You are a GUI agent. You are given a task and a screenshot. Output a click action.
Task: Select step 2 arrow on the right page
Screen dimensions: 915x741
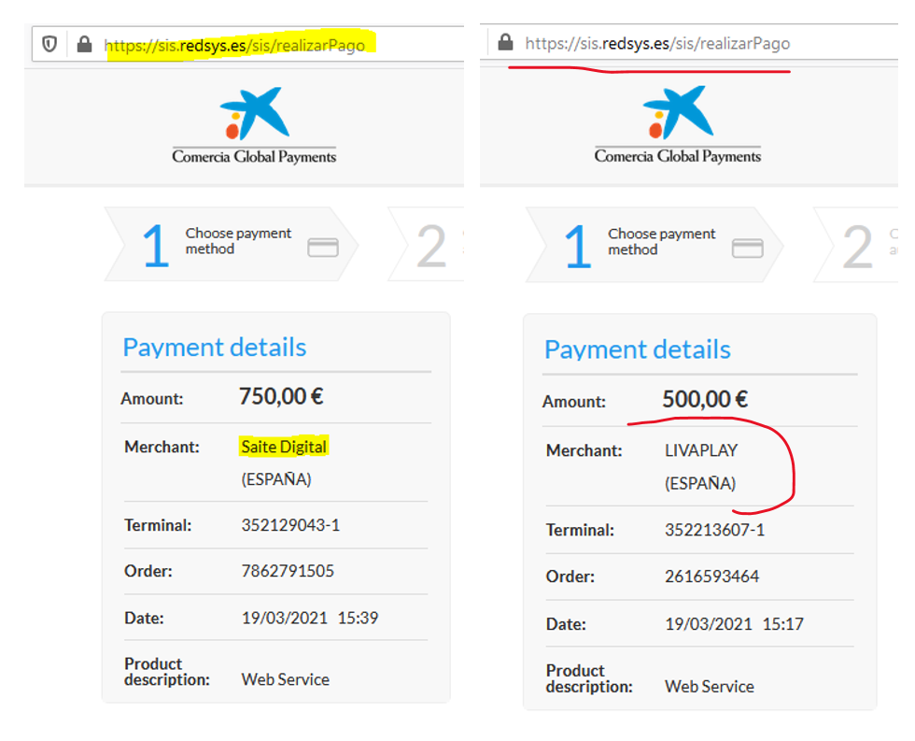point(857,246)
